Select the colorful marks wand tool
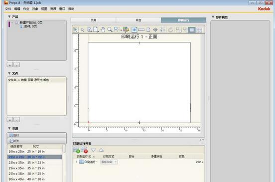The height and width of the screenshot is (182, 275). (x=126, y=29)
